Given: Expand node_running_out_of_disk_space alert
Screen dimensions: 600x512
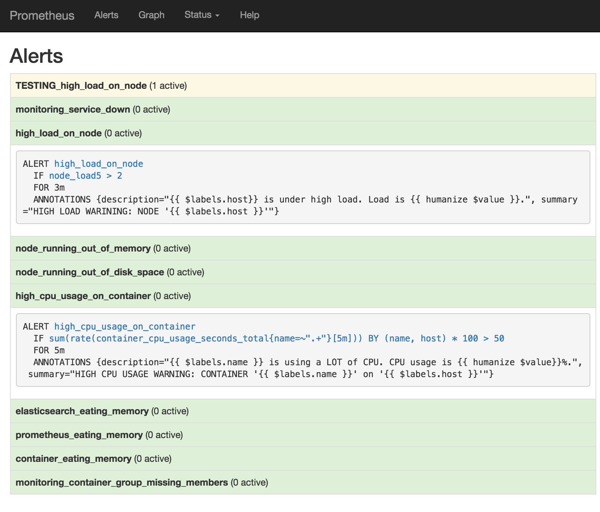Looking at the screenshot, I should point(303,272).
